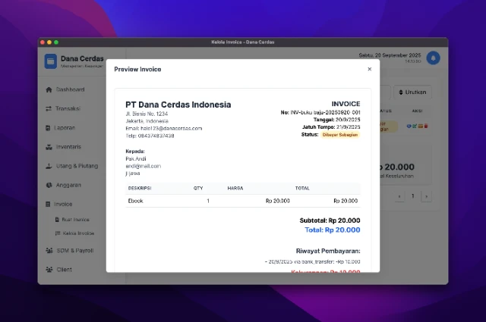The width and height of the screenshot is (486, 322).
Task: Click the blue view eye action icon
Action: point(409,127)
